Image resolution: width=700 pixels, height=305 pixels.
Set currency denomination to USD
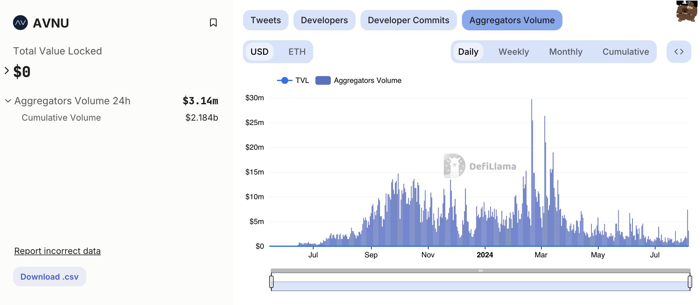259,52
